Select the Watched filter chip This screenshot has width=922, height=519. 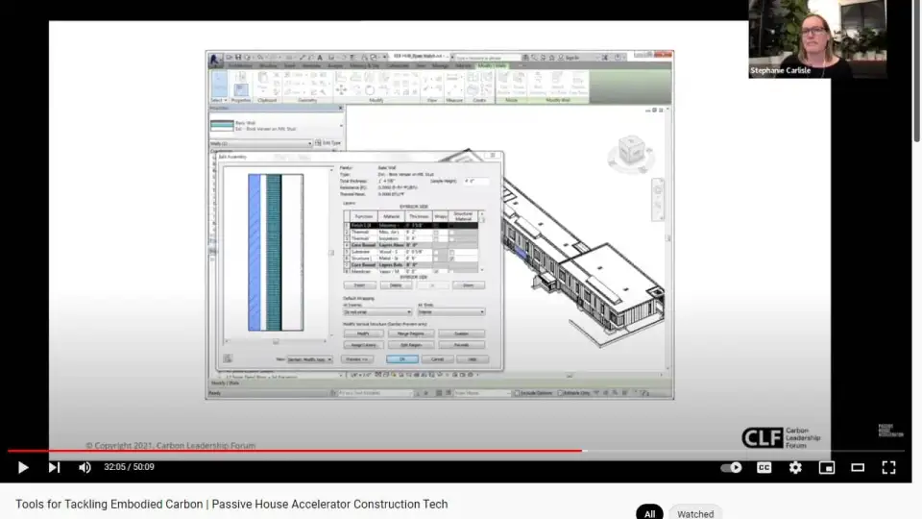tap(695, 513)
